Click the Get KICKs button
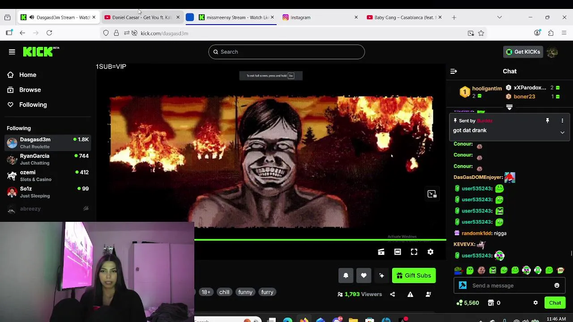The image size is (573, 322). [x=523, y=52]
